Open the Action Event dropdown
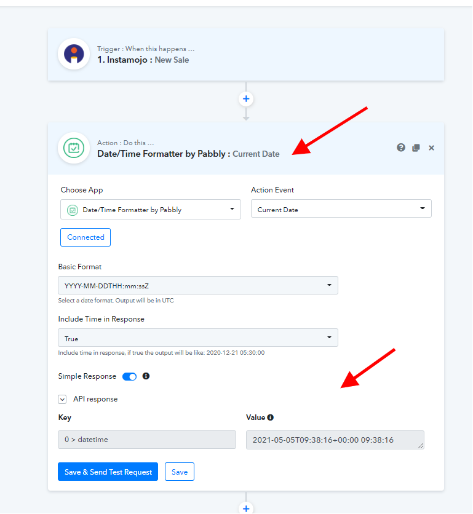This screenshot has width=473, height=514. [x=341, y=209]
